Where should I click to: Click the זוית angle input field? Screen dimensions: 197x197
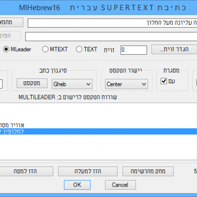coord(134,50)
